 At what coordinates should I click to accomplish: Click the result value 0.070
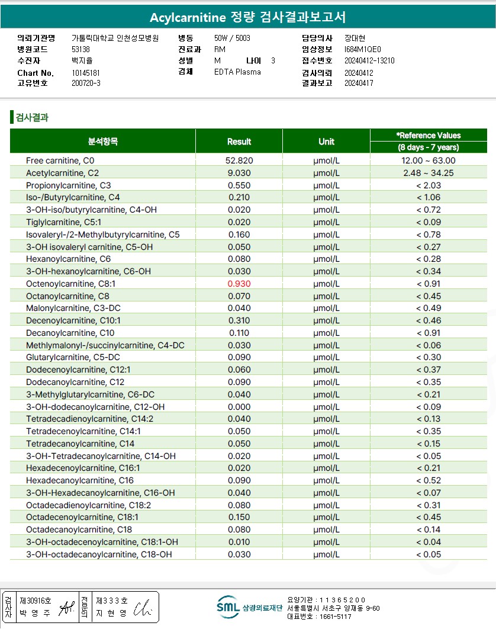pyautogui.click(x=239, y=297)
